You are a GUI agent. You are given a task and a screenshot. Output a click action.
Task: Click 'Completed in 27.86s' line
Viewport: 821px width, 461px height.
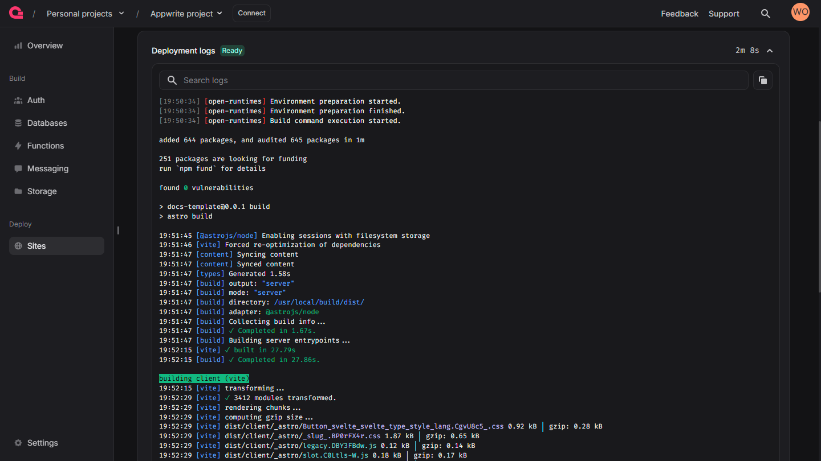click(239, 360)
